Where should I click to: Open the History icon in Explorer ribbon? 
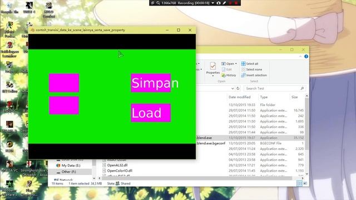point(224,75)
